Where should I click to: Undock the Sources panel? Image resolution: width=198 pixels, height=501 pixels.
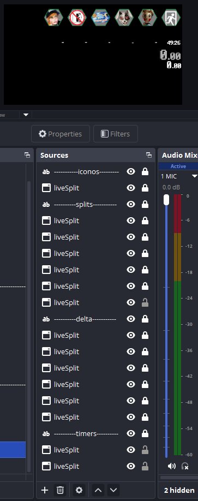(149, 155)
